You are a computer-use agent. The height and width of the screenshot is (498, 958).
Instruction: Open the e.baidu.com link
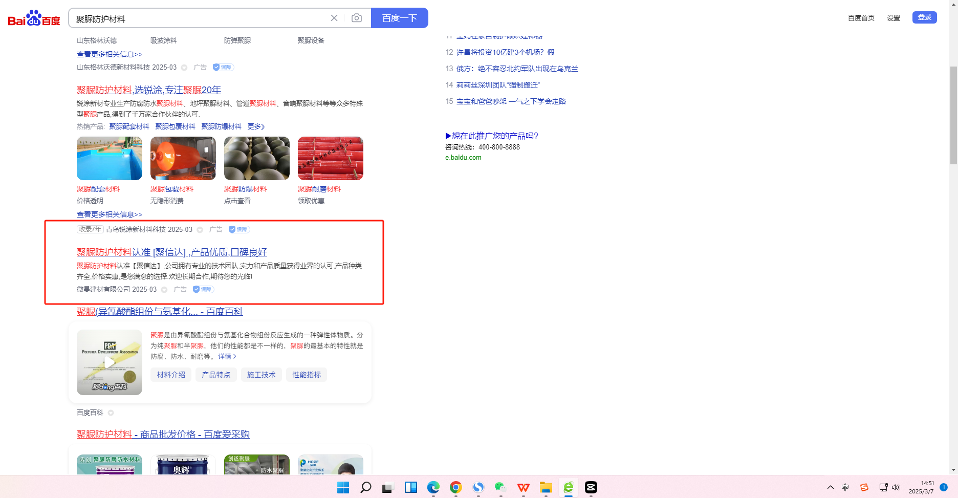[x=463, y=158]
